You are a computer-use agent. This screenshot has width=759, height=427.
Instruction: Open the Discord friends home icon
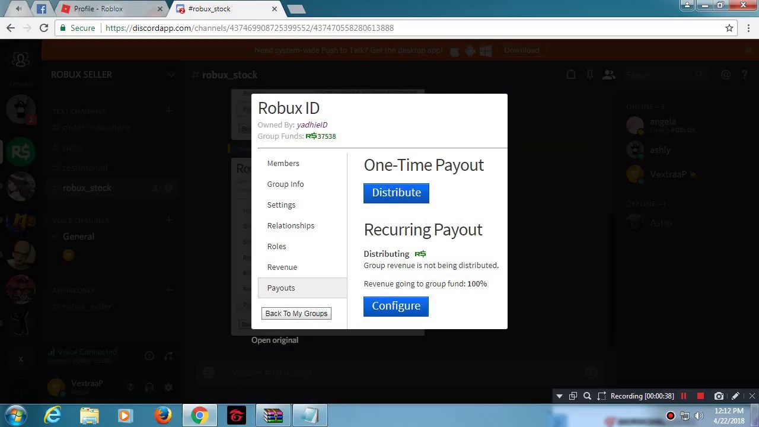21,60
